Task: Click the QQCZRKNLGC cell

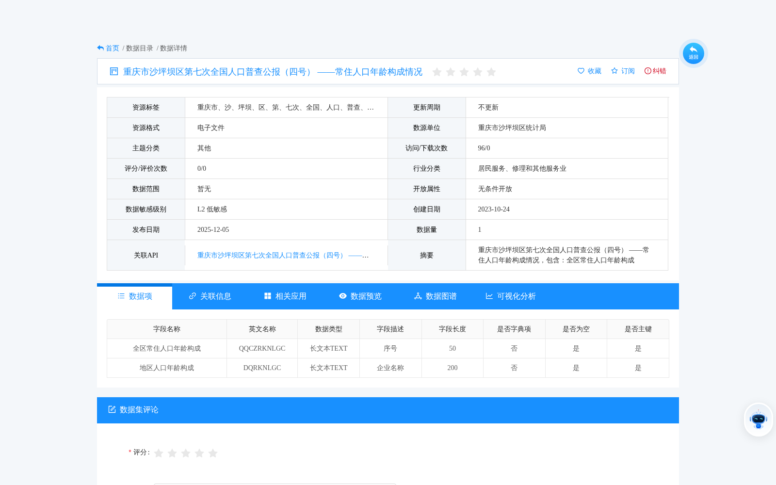Action: coord(262,348)
